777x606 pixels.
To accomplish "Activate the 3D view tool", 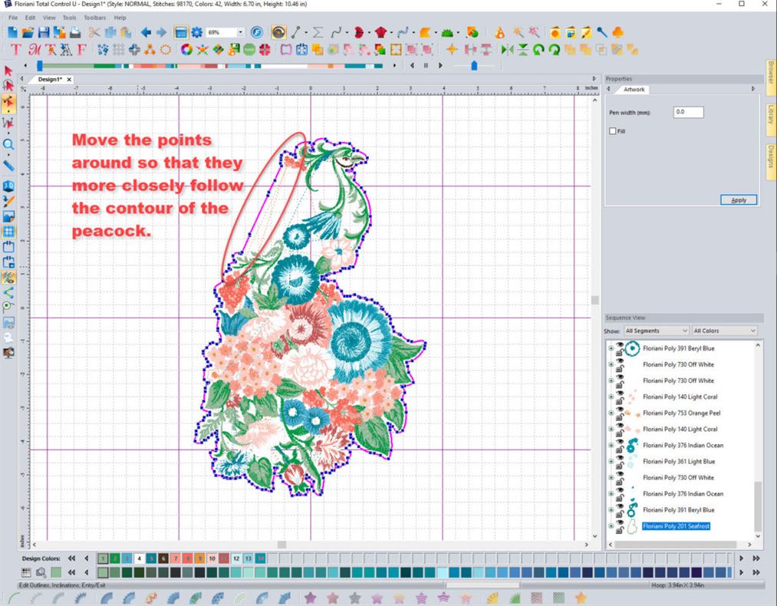I will click(9, 185).
